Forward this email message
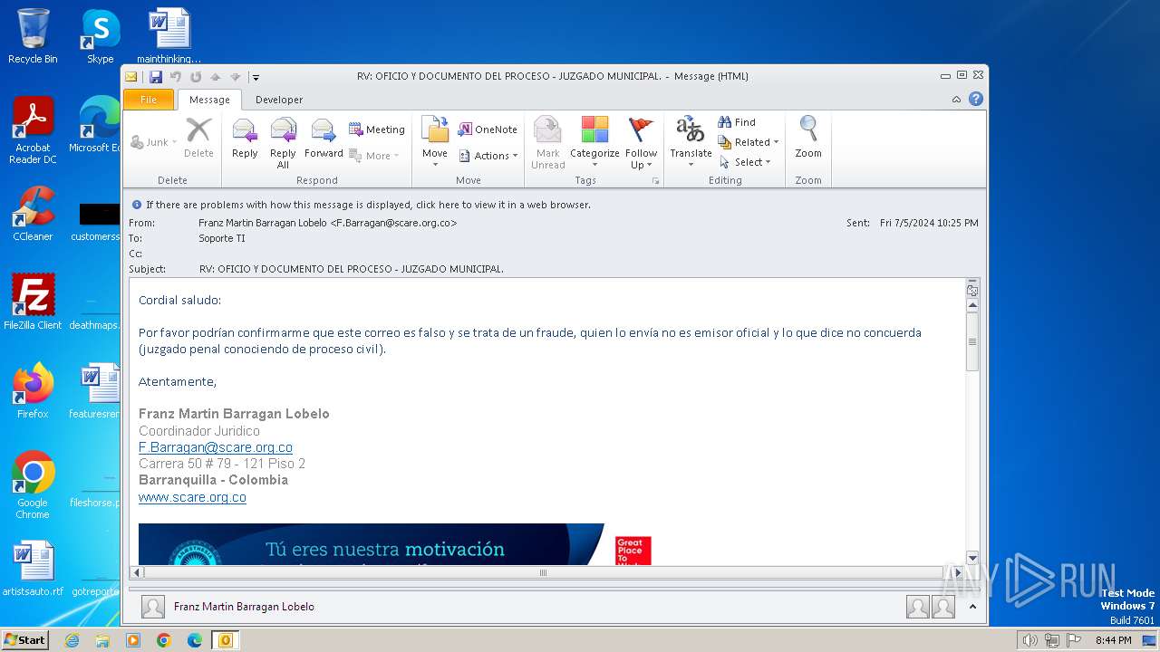 tap(324, 141)
